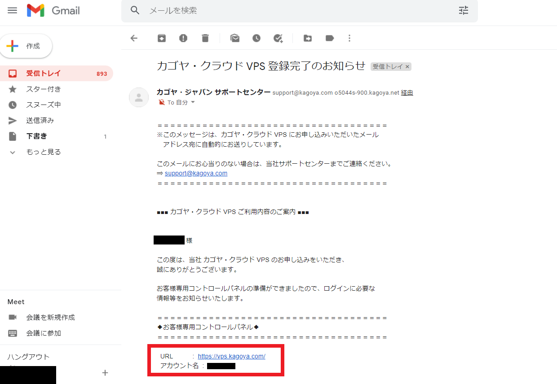Click the sender avatar icon
Image resolution: width=557 pixels, height=384 pixels.
click(x=139, y=97)
